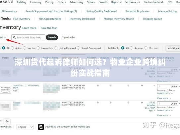Viewport: 180px width, 135px height.
Task: Select the Incomplete radio button
Action: coord(38,48)
